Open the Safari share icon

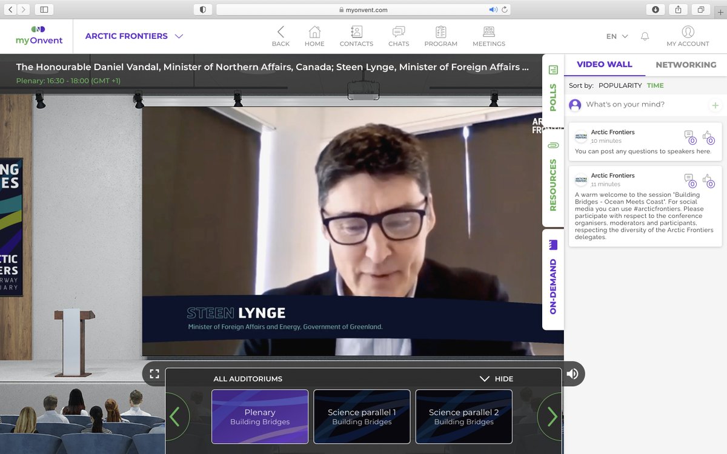tap(678, 10)
